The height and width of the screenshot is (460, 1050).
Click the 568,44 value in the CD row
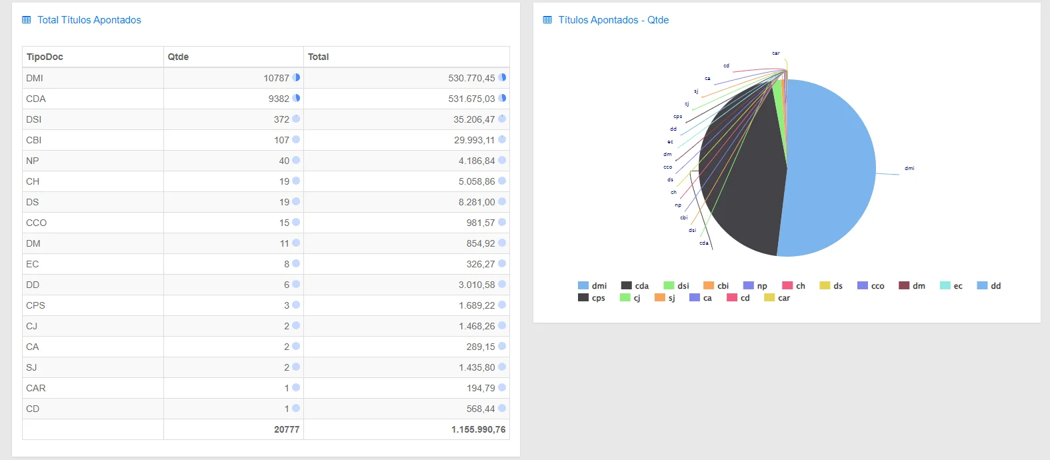(481, 409)
